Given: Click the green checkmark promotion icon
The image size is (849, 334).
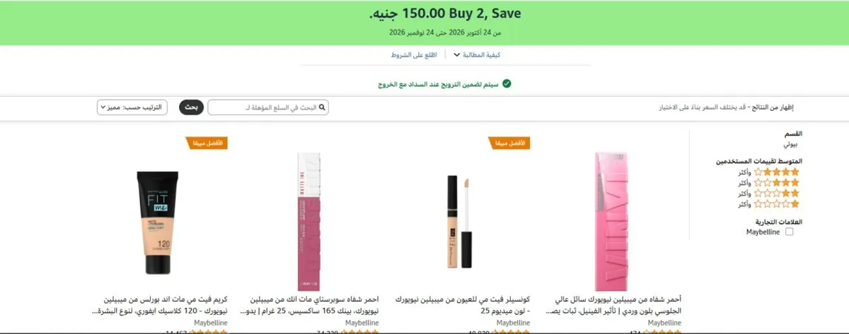Looking at the screenshot, I should click(x=507, y=84).
